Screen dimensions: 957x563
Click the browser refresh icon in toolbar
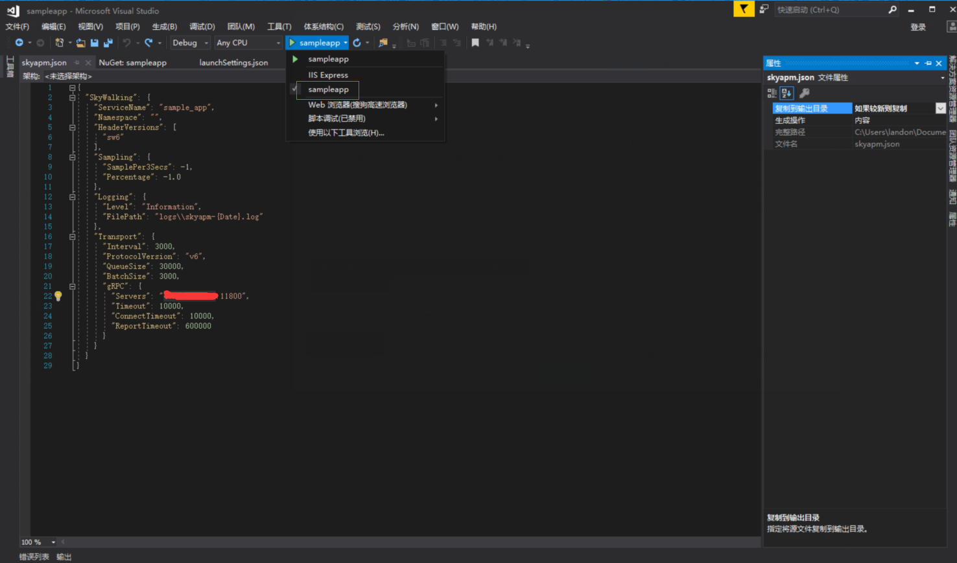(x=357, y=43)
